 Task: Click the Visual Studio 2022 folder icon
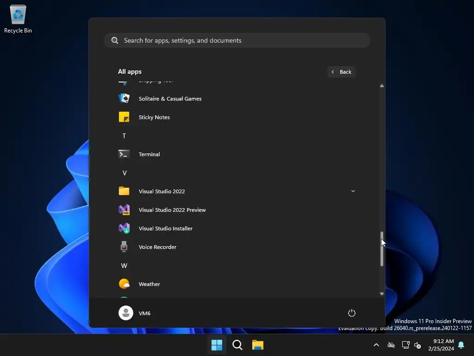[124, 191]
